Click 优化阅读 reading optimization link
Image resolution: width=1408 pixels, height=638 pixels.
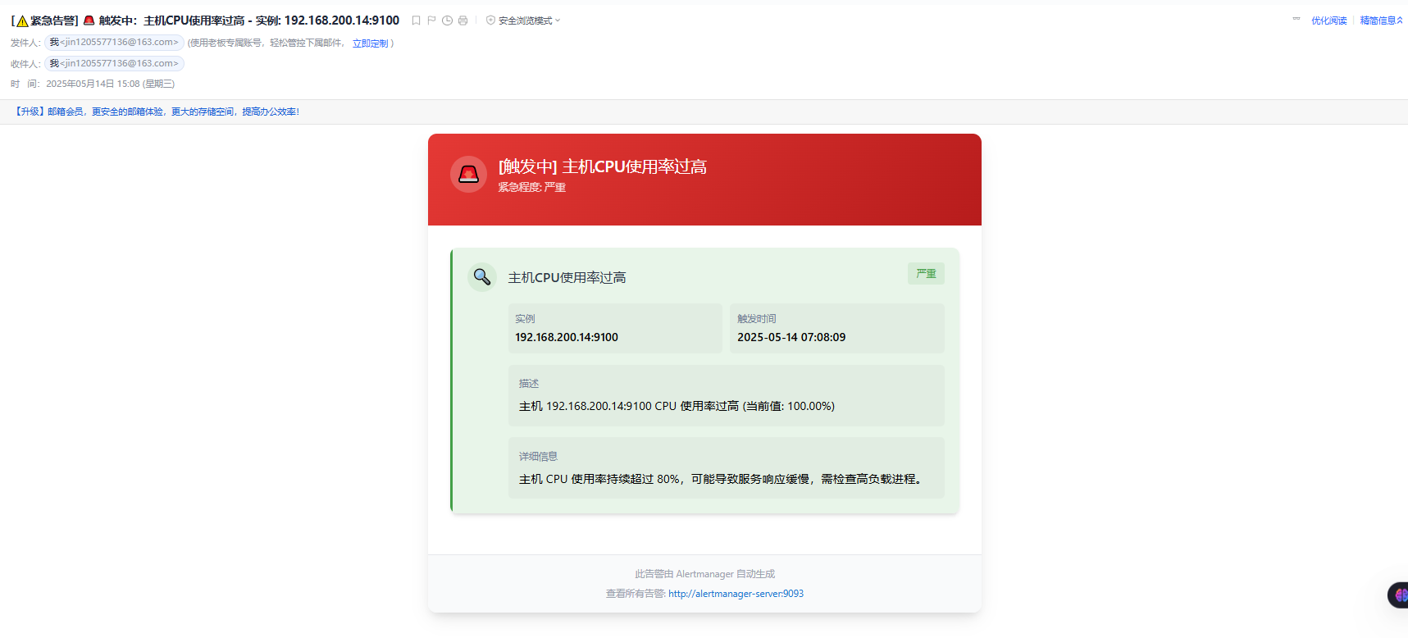coord(1328,21)
